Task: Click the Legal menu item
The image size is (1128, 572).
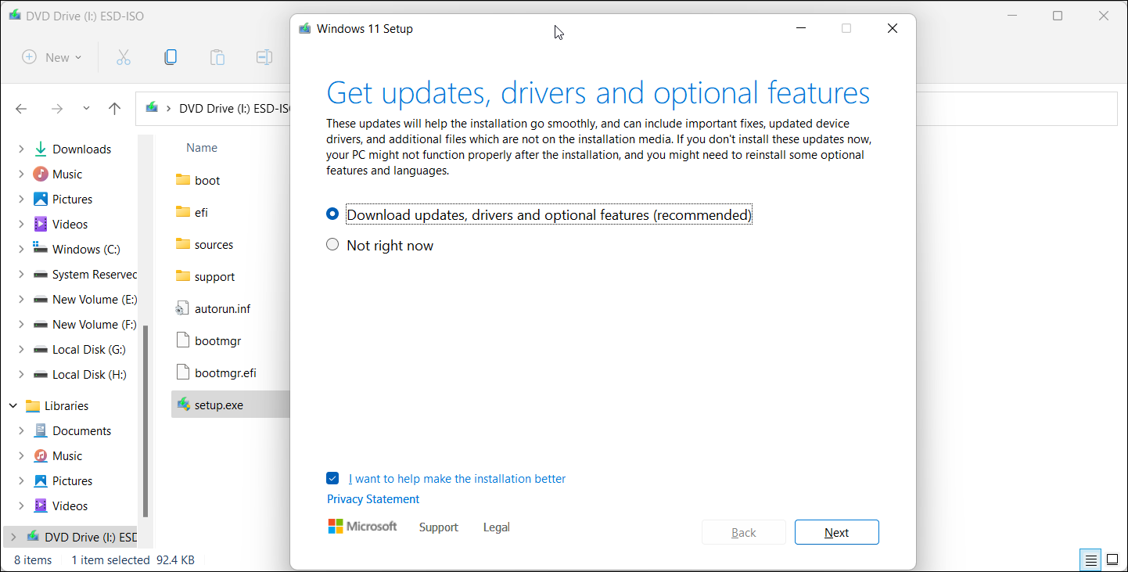Action: click(x=496, y=527)
